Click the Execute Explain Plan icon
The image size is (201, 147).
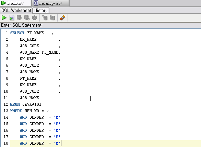pyautogui.click(x=45, y=18)
